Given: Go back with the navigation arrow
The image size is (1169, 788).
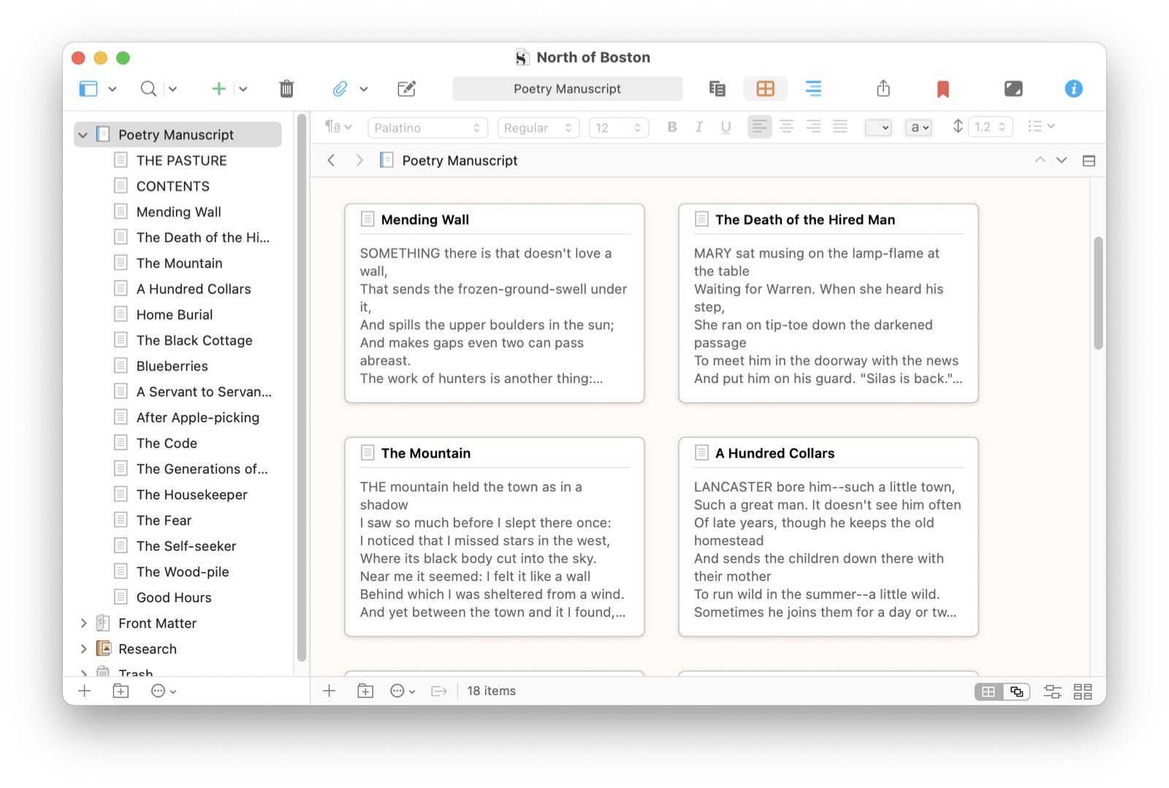Looking at the screenshot, I should pyautogui.click(x=332, y=161).
